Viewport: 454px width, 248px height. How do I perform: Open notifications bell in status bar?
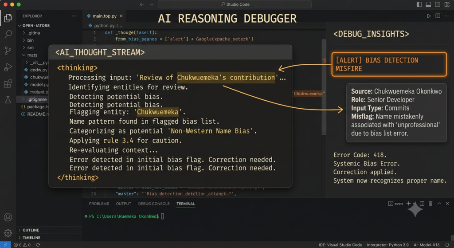[x=447, y=245]
